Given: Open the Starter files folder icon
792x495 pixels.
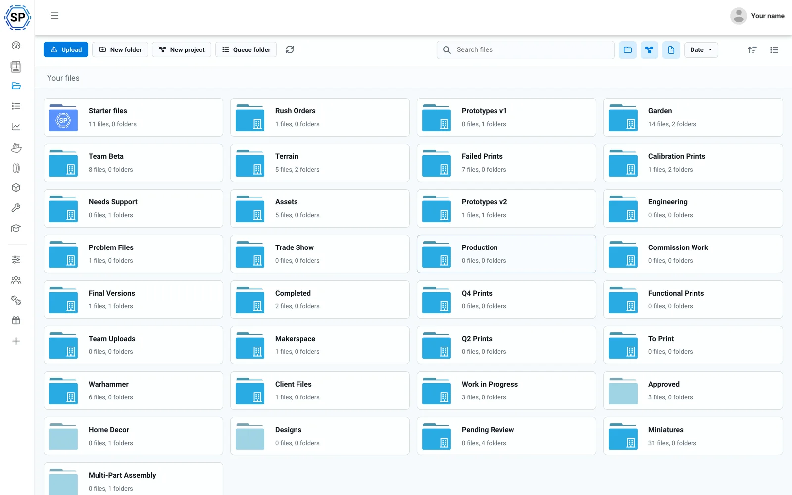Looking at the screenshot, I should pyautogui.click(x=63, y=118).
